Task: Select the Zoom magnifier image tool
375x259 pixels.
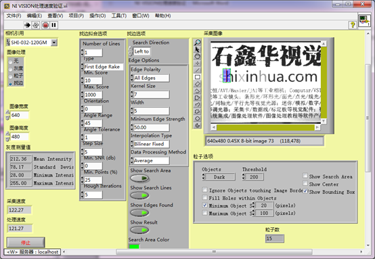Action: pyautogui.click(x=197, y=43)
